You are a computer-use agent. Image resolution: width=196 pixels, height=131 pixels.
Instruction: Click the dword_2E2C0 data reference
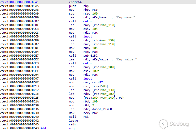click(x=102, y=109)
